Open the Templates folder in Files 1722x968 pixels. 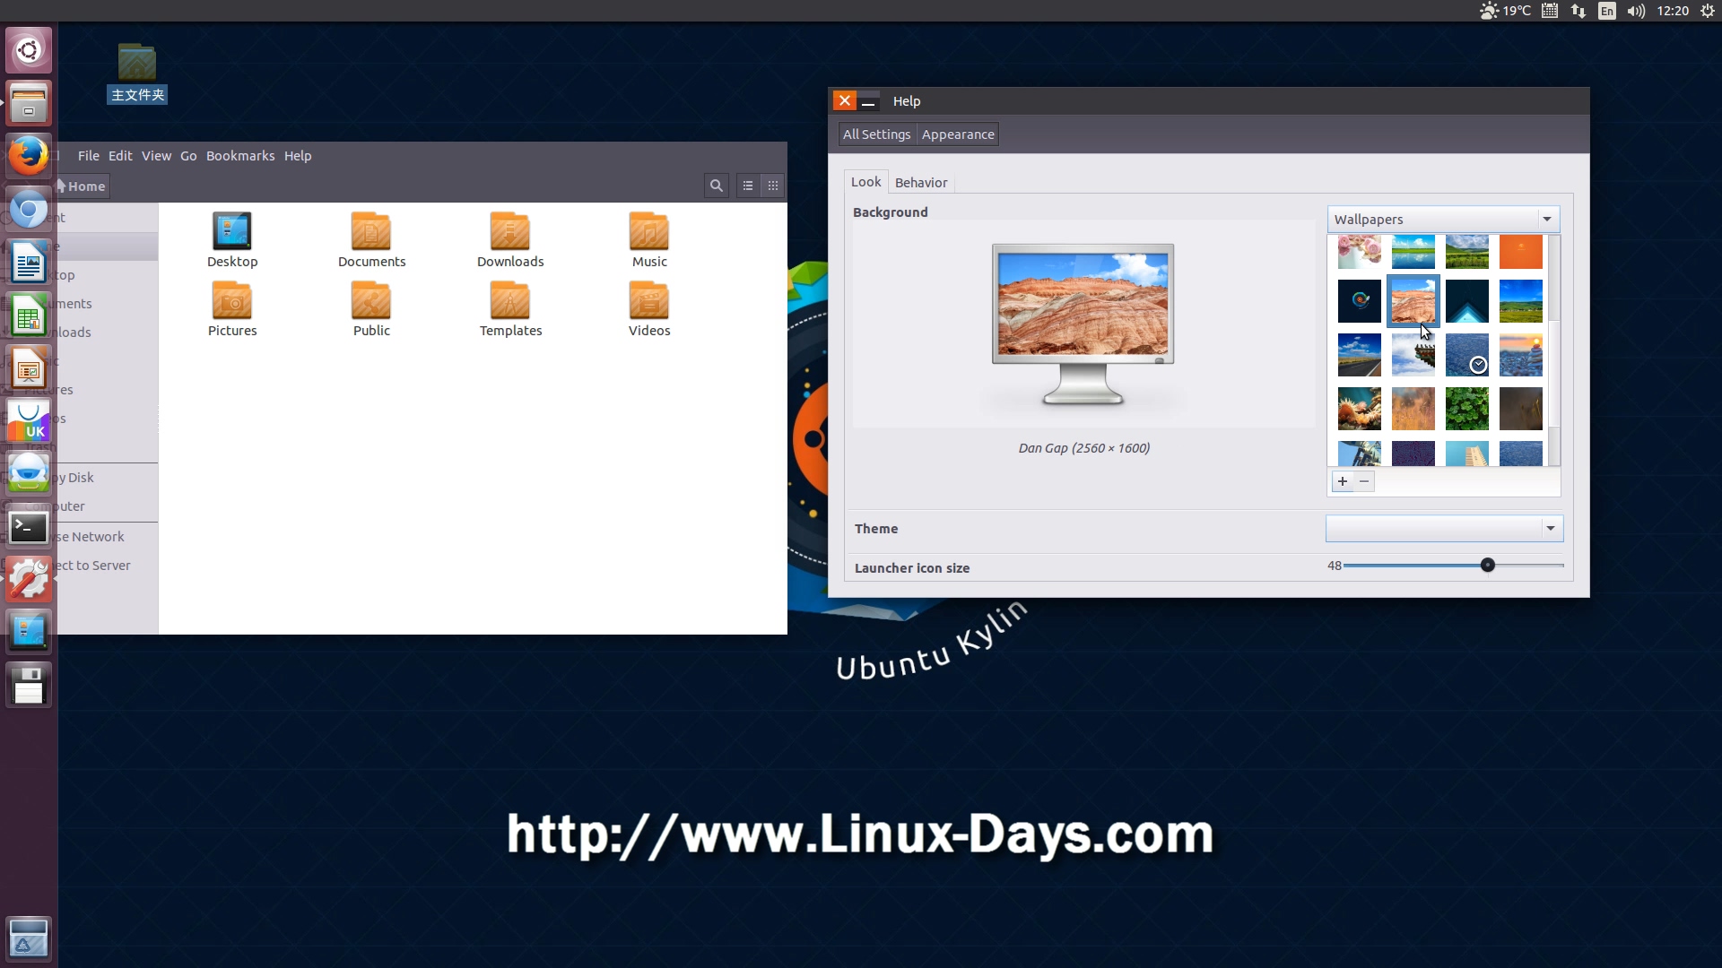pyautogui.click(x=510, y=309)
